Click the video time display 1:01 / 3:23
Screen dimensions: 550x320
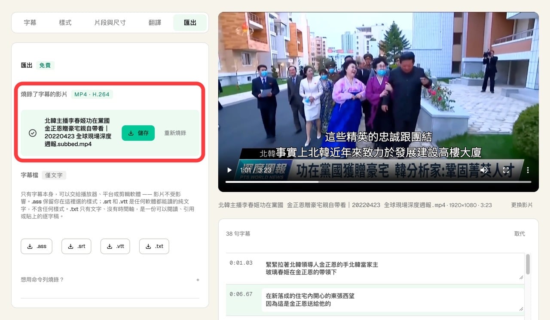click(255, 170)
